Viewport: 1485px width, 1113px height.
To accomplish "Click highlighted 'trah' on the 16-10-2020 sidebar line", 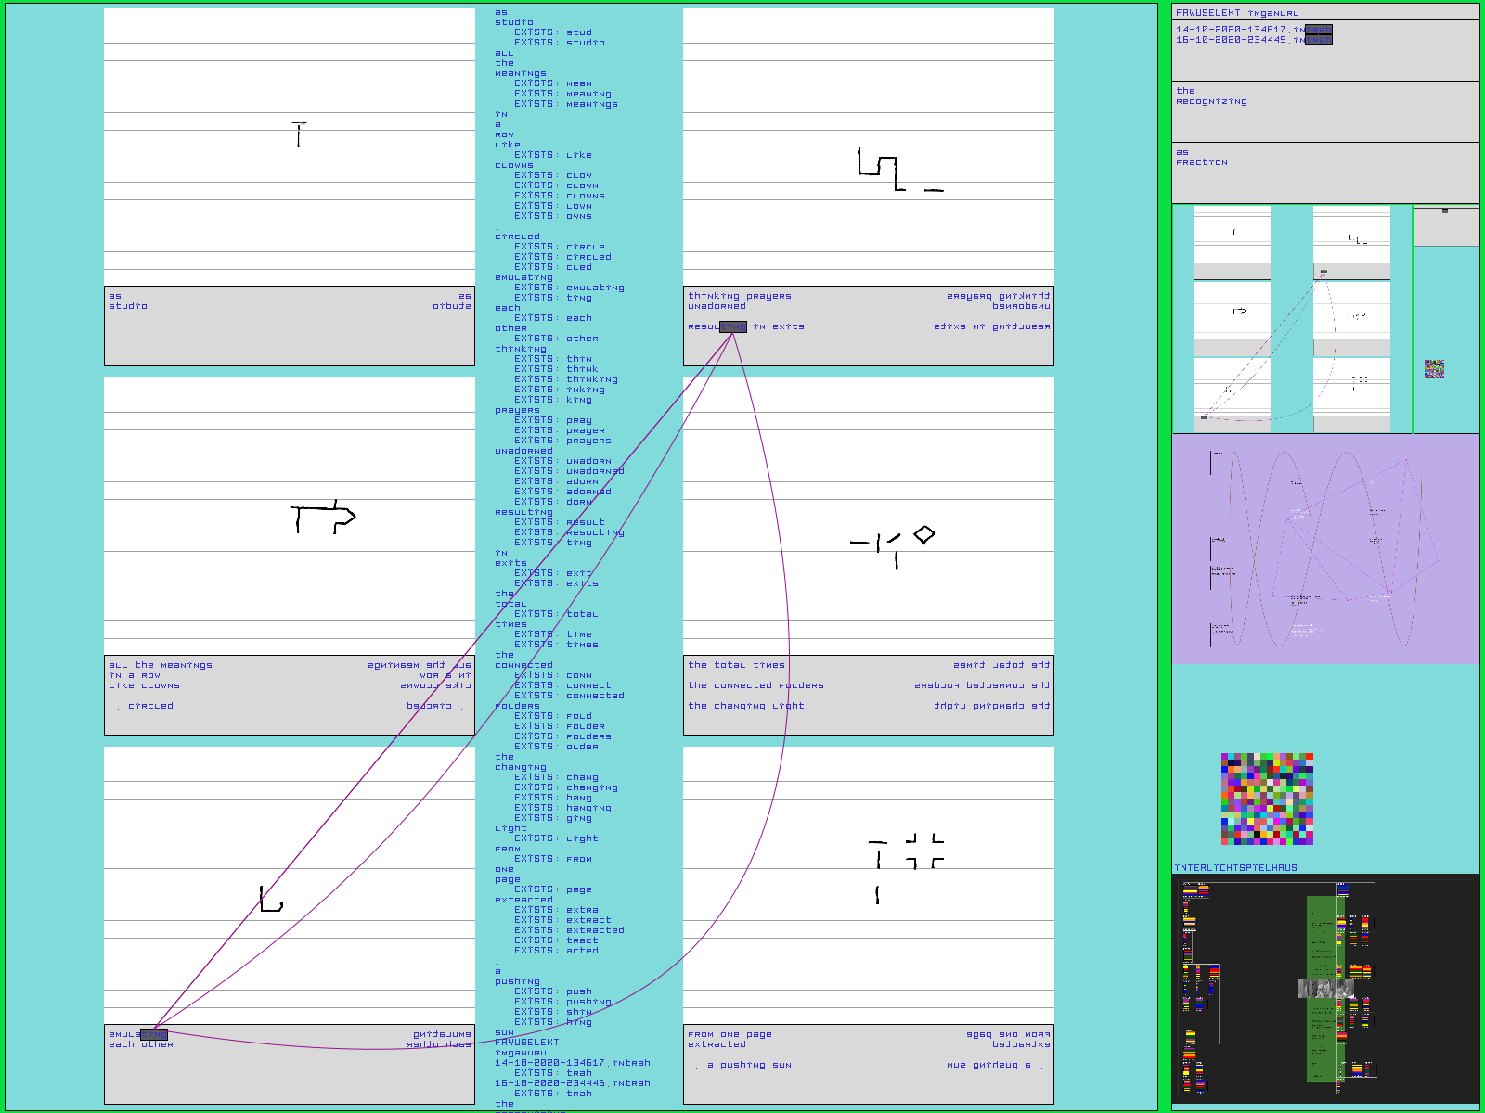I will click(x=1318, y=40).
